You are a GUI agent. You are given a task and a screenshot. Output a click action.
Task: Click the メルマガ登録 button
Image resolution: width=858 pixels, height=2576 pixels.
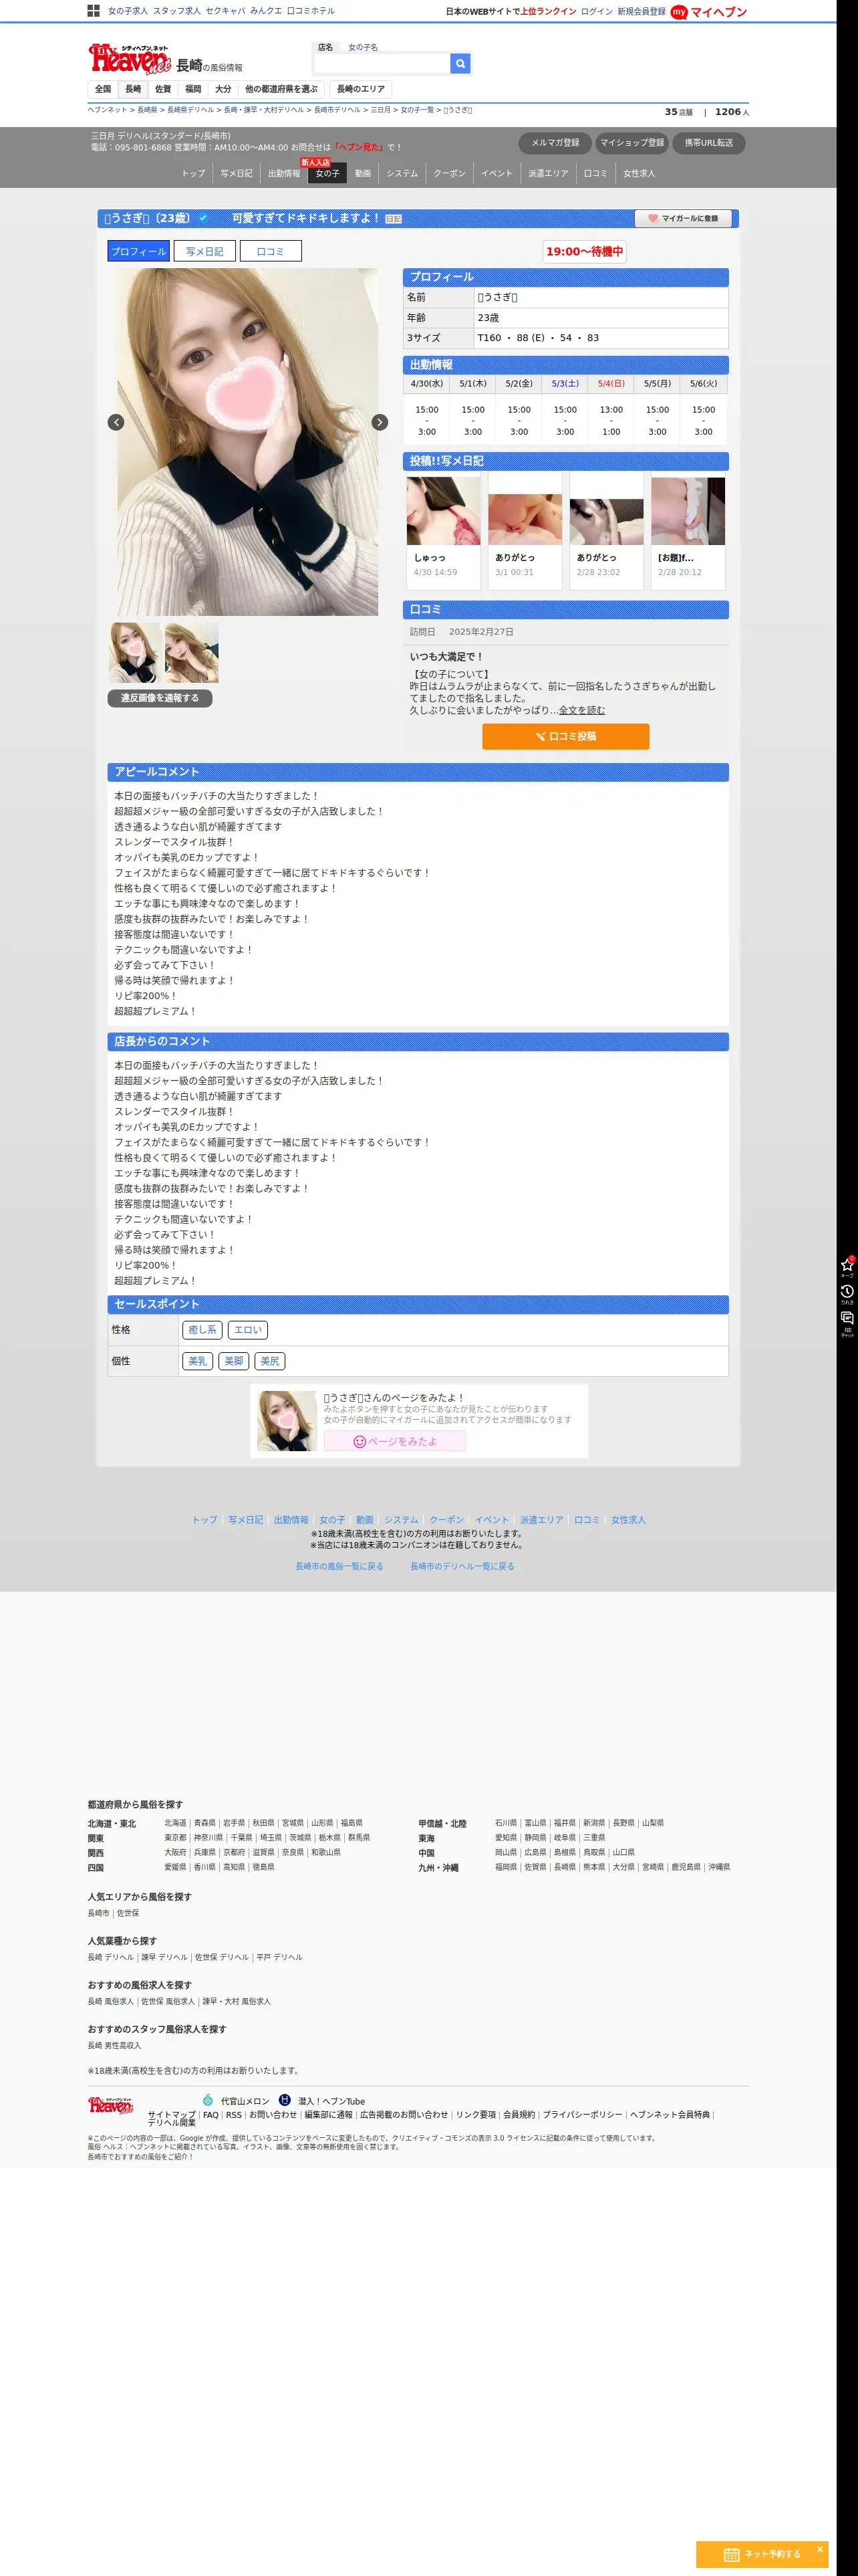(555, 143)
